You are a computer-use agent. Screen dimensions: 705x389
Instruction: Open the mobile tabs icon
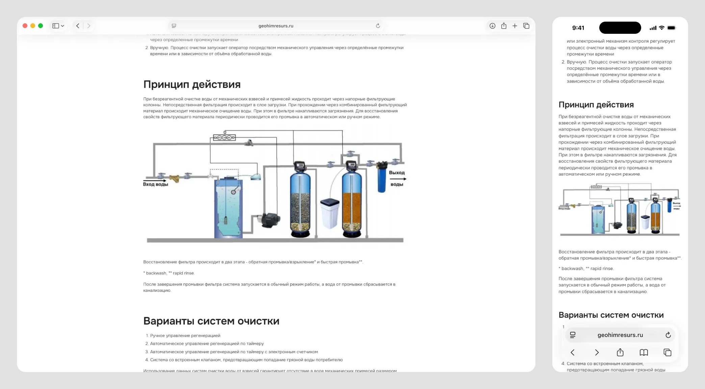point(668,352)
